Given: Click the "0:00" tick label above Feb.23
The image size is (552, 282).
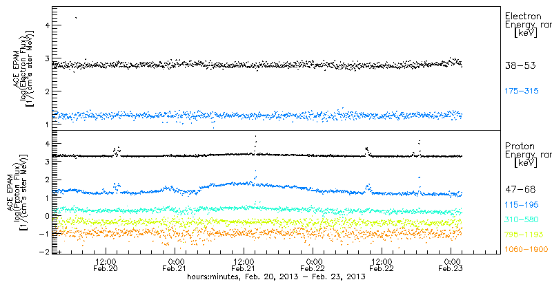Looking at the screenshot, I should [x=451, y=262].
